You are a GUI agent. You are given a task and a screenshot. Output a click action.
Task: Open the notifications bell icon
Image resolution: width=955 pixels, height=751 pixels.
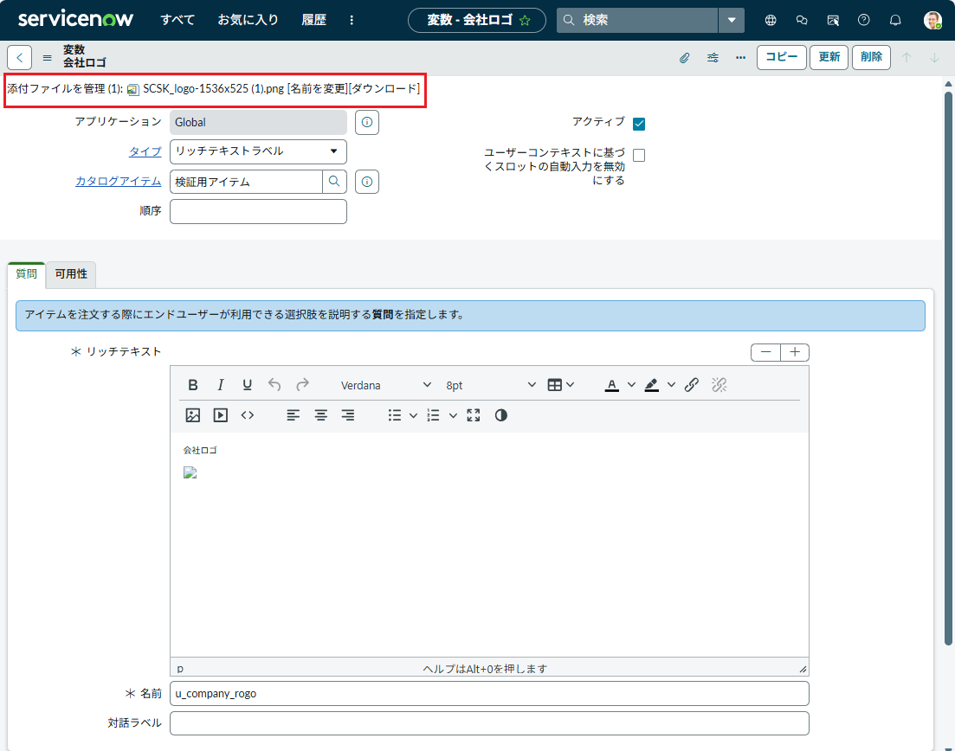(895, 20)
